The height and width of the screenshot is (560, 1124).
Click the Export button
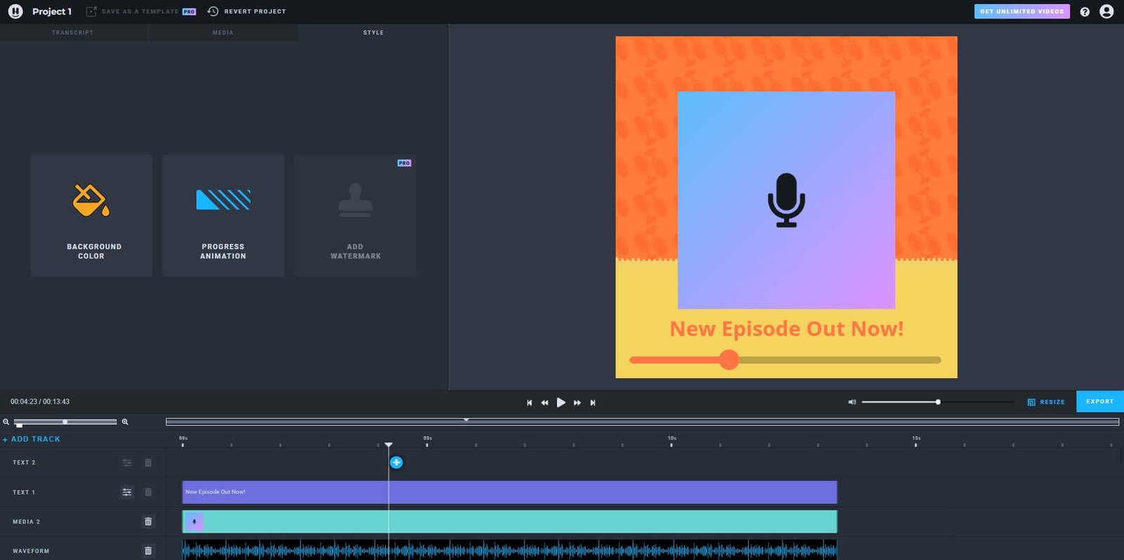pos(1100,401)
